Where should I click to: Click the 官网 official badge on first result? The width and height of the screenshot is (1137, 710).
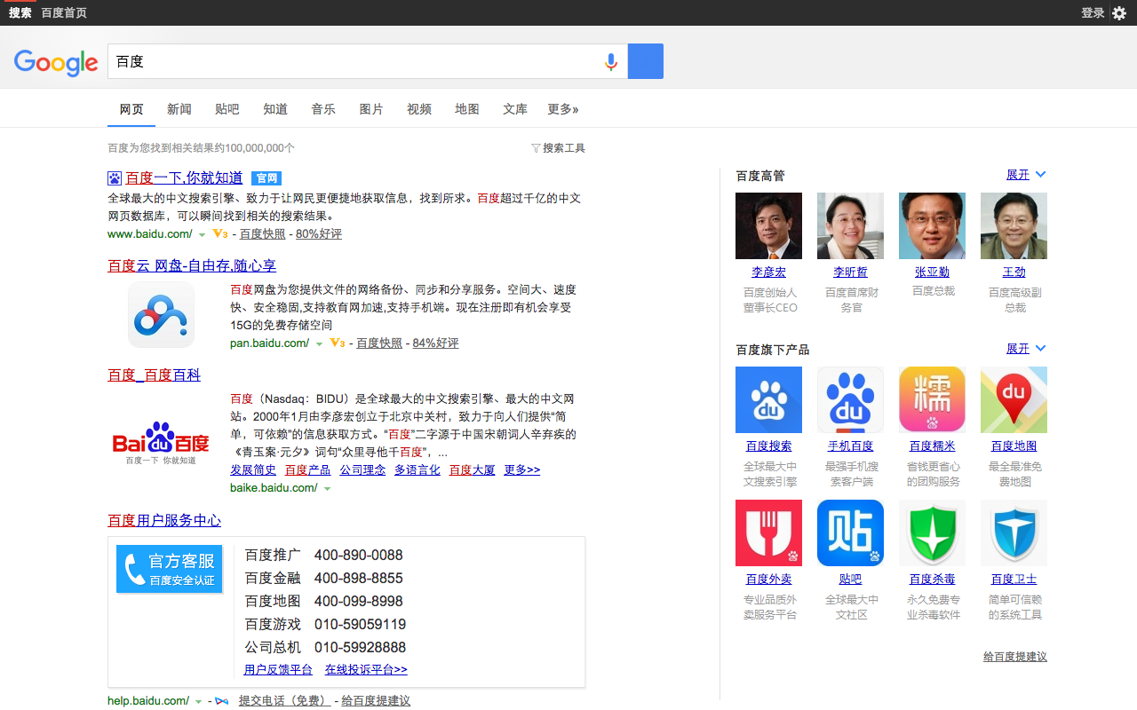pyautogui.click(x=266, y=178)
